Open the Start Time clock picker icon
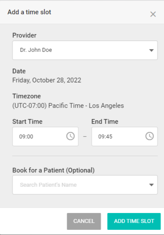This screenshot has height=235, width=164. (70, 136)
